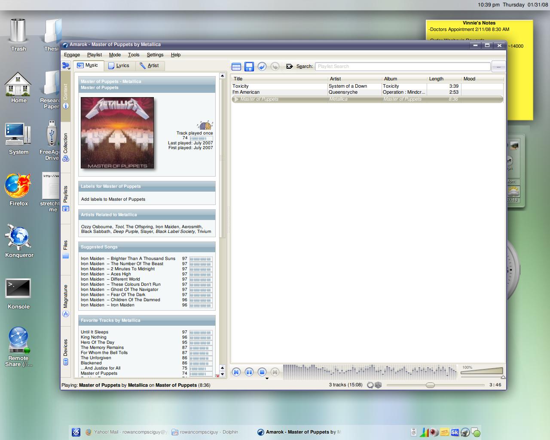Open the Settings menu
The height and width of the screenshot is (440, 550).
[155, 55]
